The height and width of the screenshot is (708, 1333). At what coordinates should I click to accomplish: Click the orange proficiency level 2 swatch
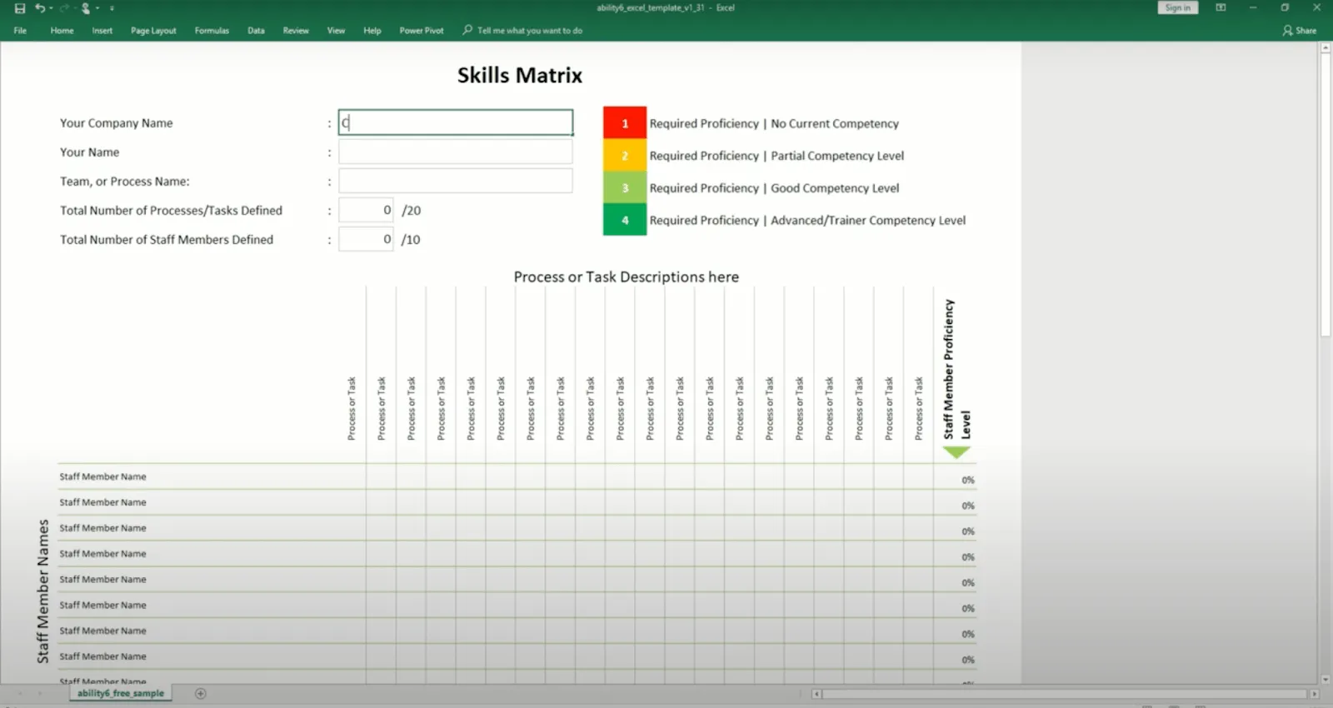[625, 155]
